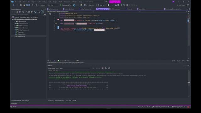The height and width of the screenshot is (113, 201).
Task: Click the lightbulb quick actions icon
Action: 56,24
